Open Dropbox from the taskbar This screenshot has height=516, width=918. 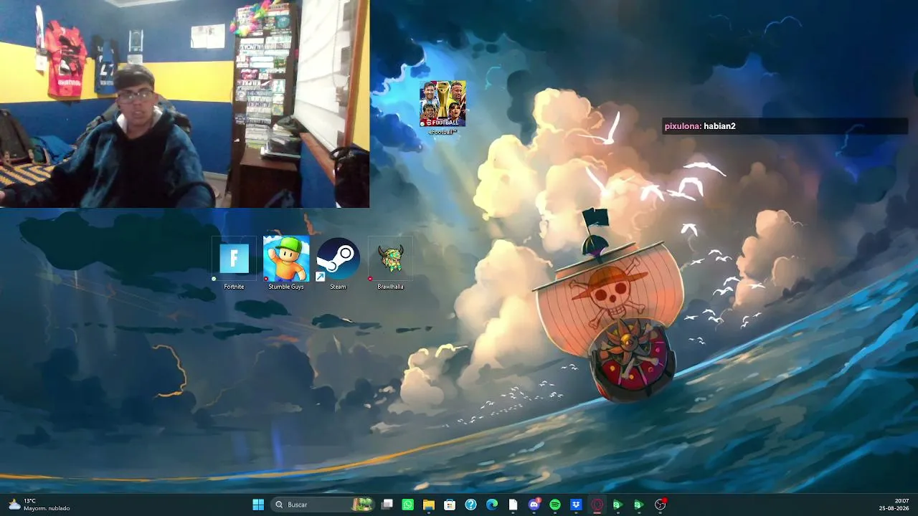click(576, 505)
